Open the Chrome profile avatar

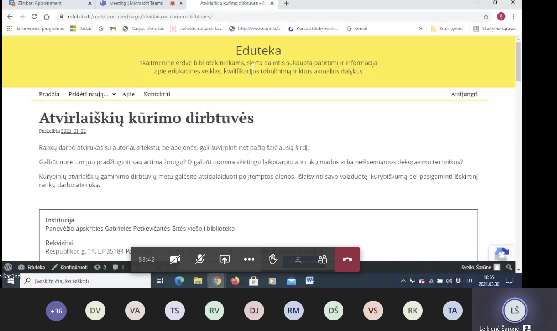(x=501, y=17)
